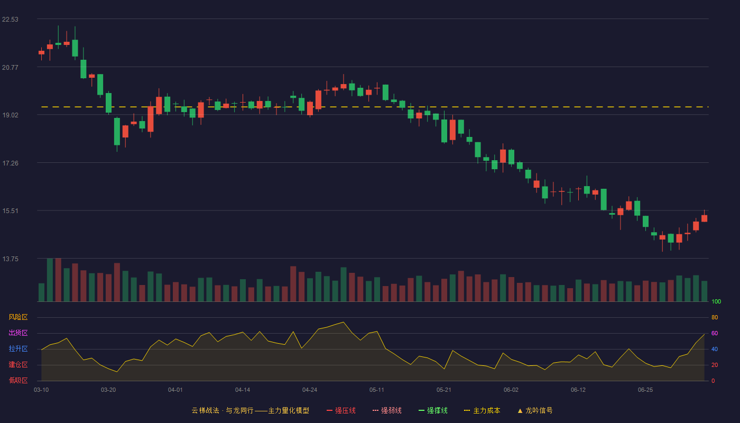Hide the 强压线 series via its legend label
Screen dimensions: 740x423
pos(345,410)
